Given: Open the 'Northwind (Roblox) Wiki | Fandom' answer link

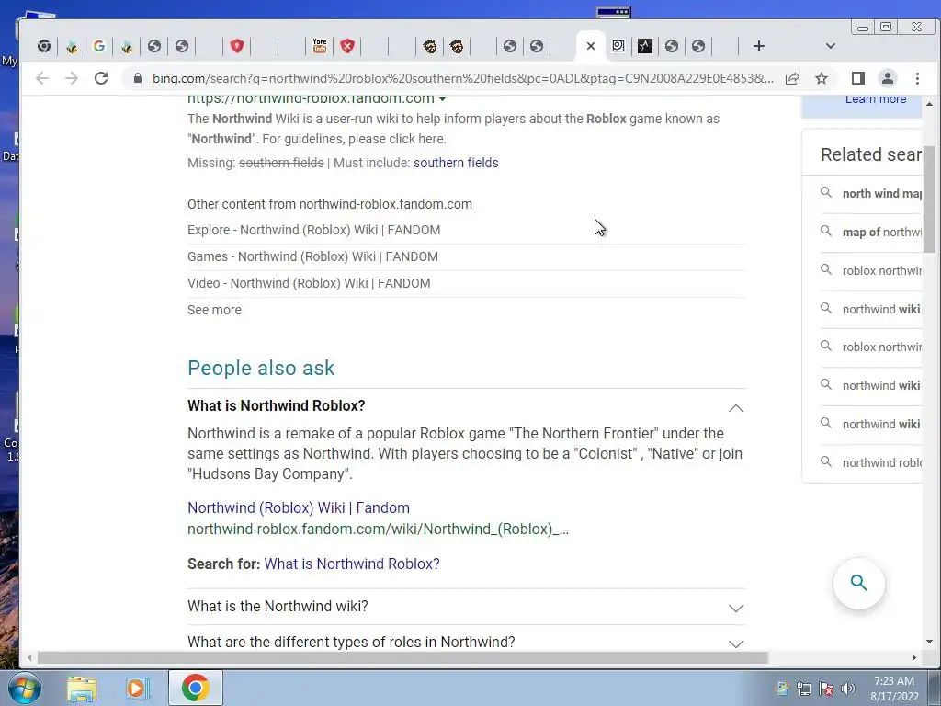Looking at the screenshot, I should click(299, 507).
